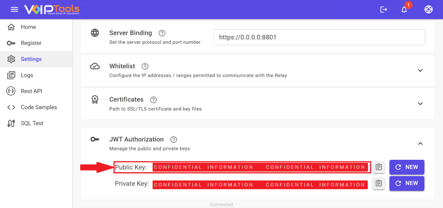Click the logout icon in header
Screen dimensions: 443x208
pos(384,9)
